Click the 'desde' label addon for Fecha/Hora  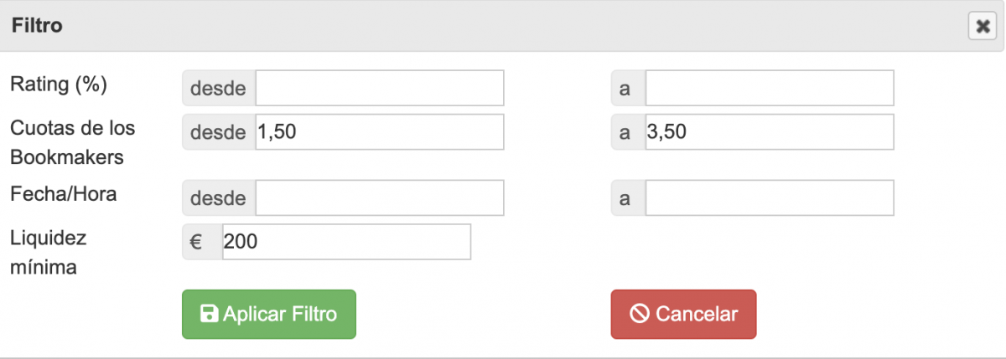coord(219,197)
